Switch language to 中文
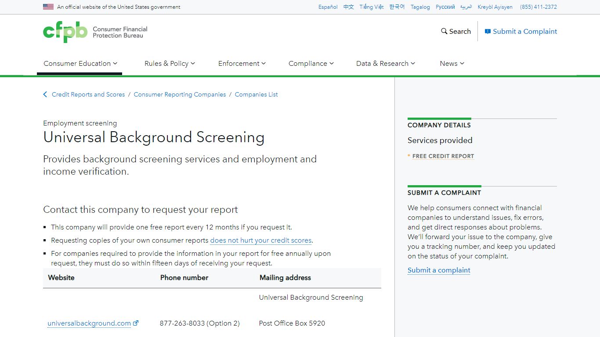The width and height of the screenshot is (600, 337). pyautogui.click(x=349, y=7)
